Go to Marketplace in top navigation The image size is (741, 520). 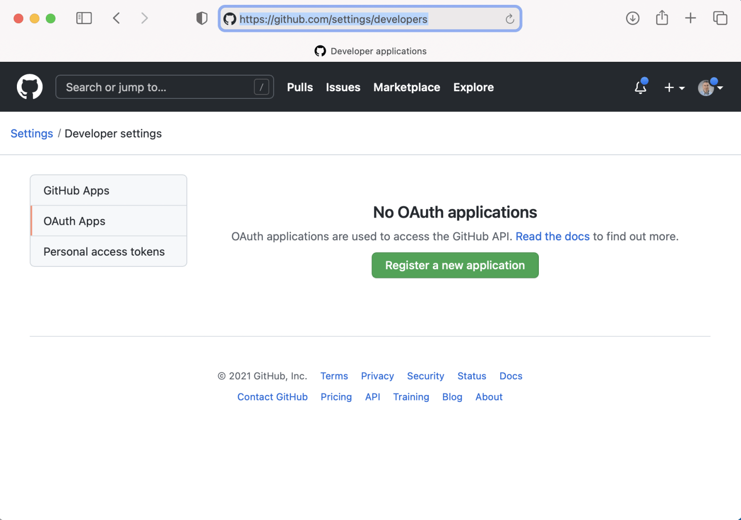click(406, 87)
